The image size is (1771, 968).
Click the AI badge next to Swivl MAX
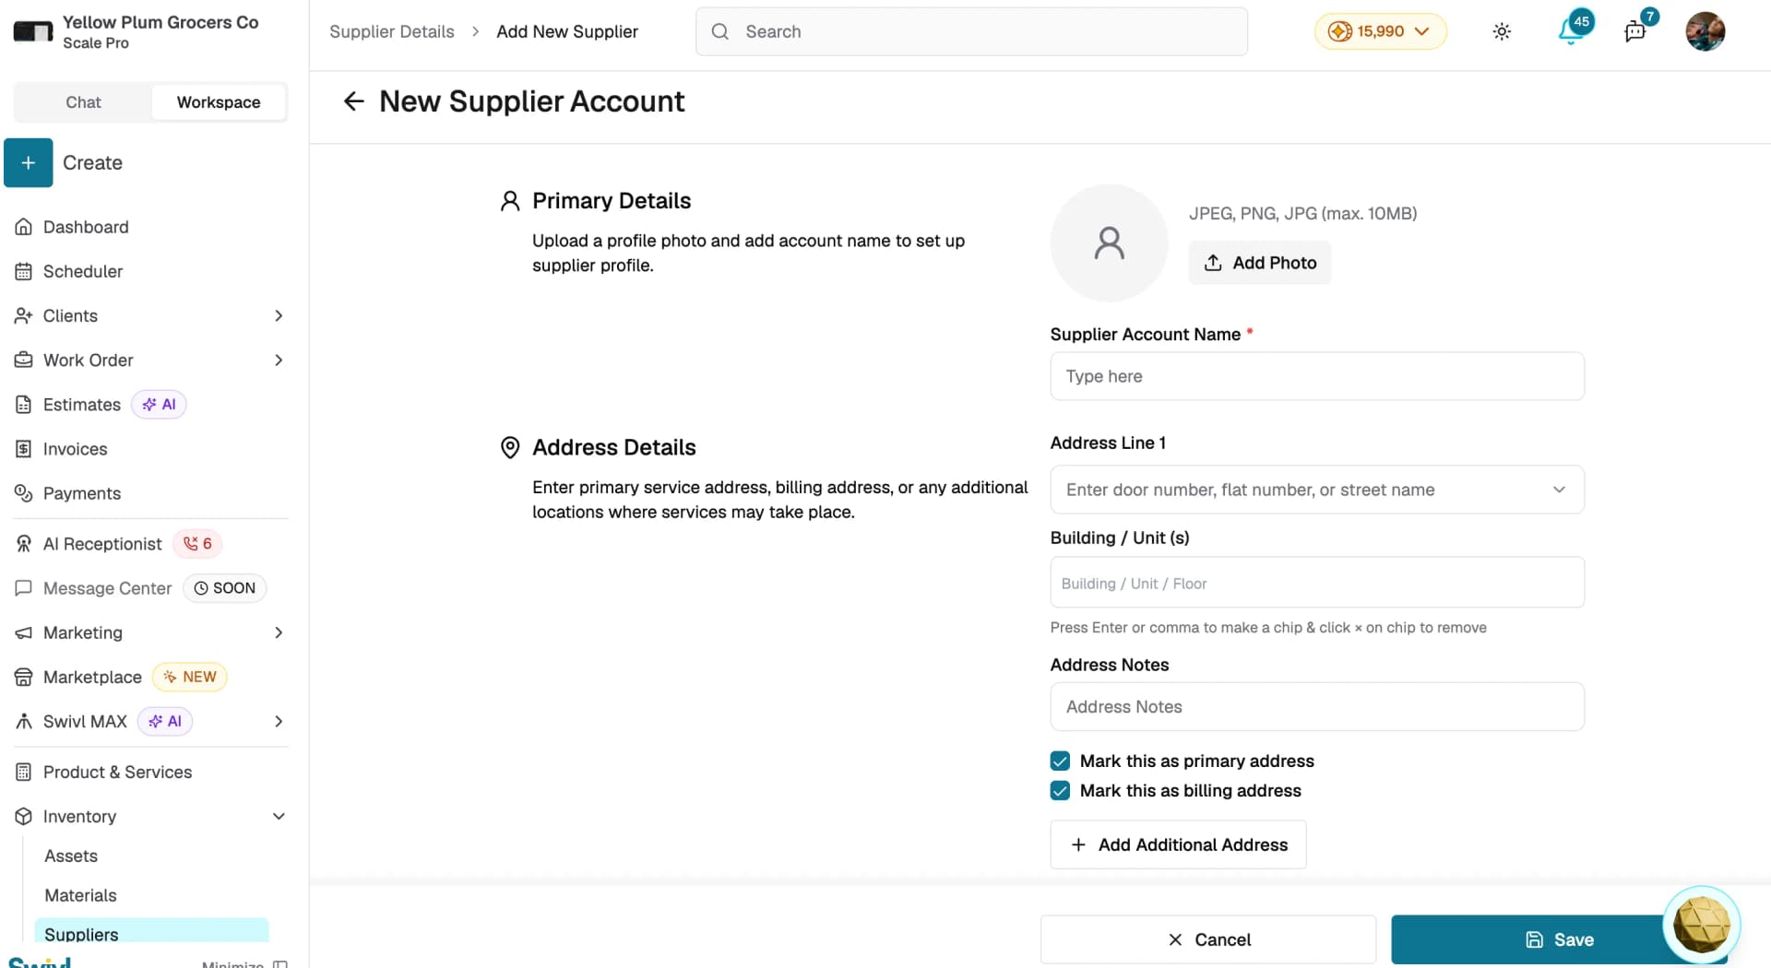pyautogui.click(x=165, y=721)
